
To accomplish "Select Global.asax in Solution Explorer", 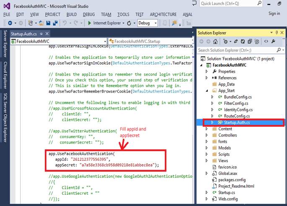I will click(x=228, y=173).
